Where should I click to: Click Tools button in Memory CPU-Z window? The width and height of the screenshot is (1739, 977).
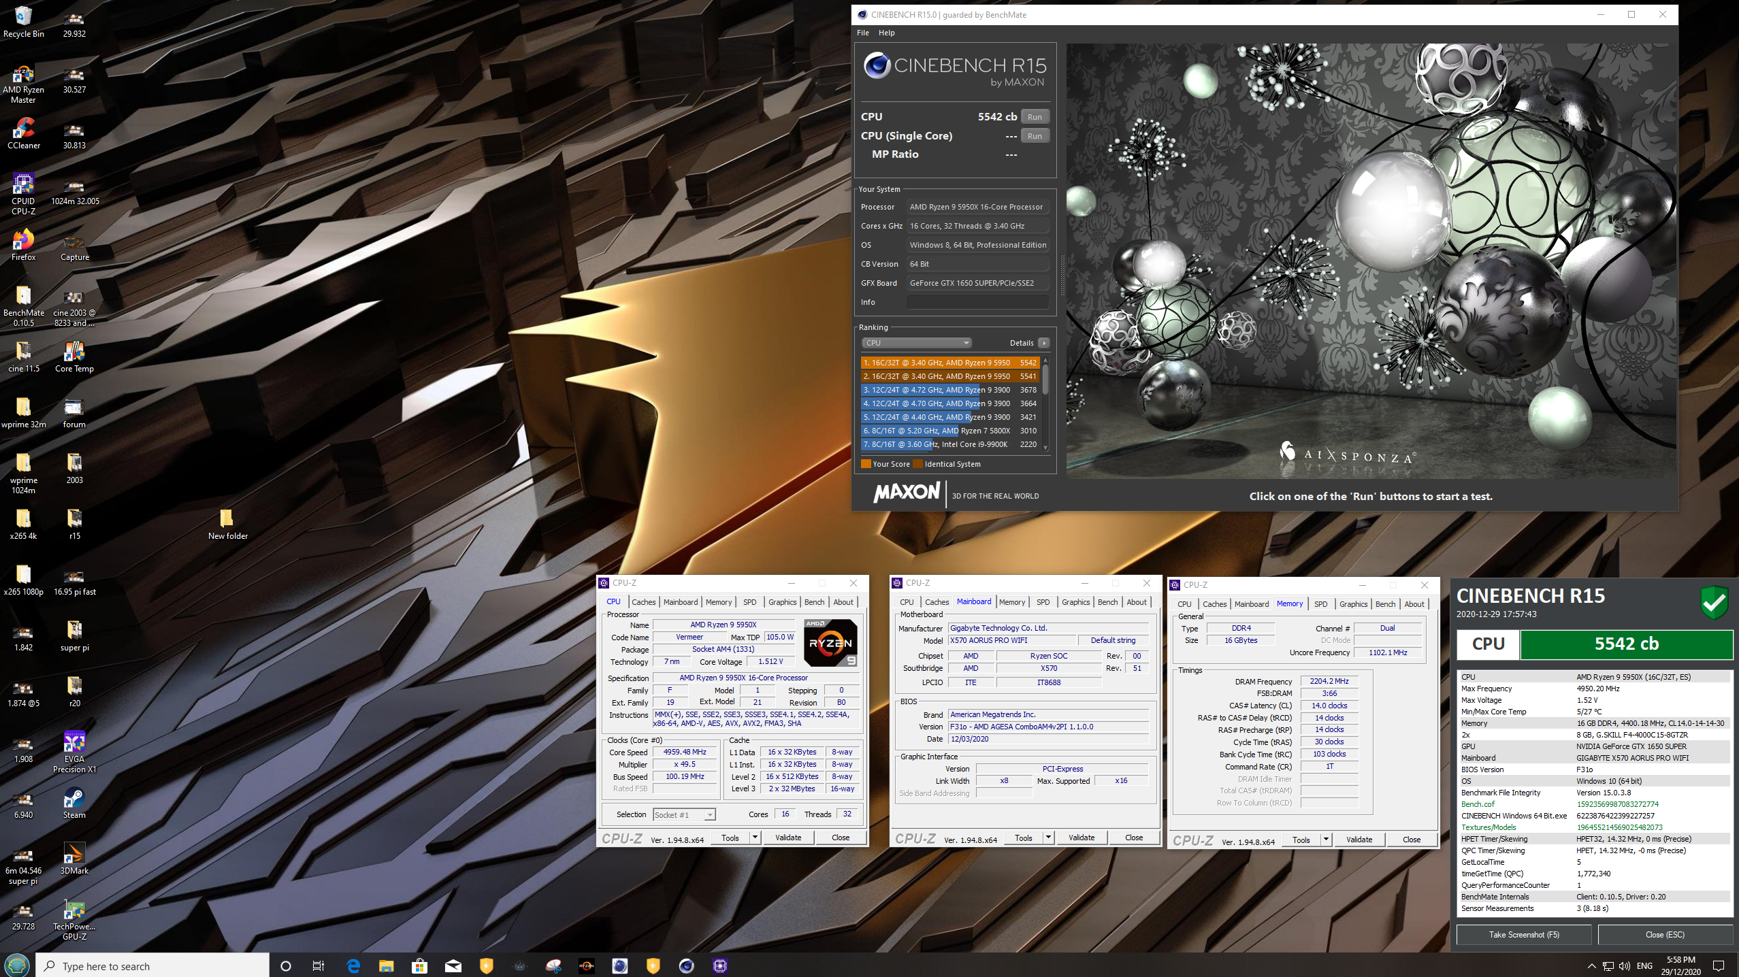click(x=1301, y=840)
